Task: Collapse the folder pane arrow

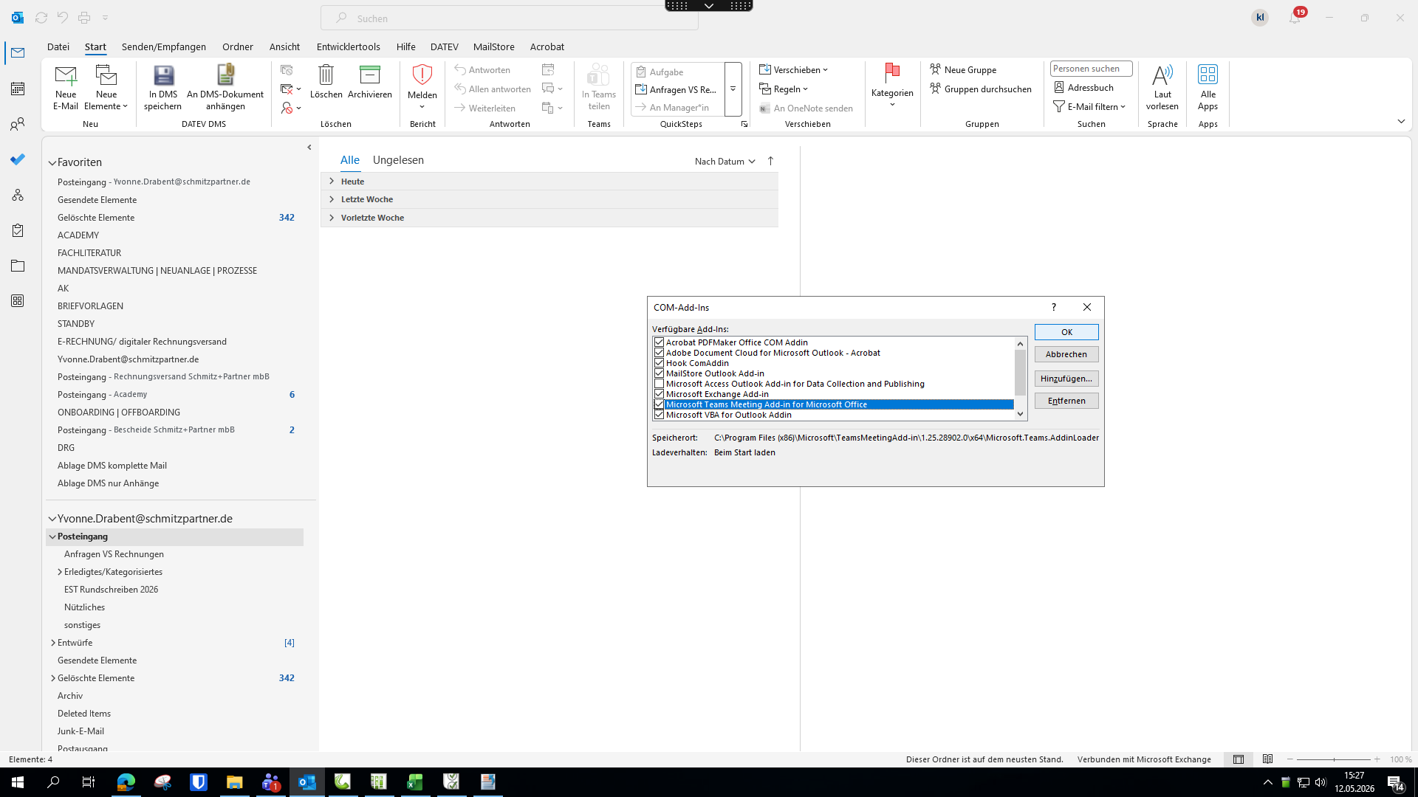Action: (309, 148)
